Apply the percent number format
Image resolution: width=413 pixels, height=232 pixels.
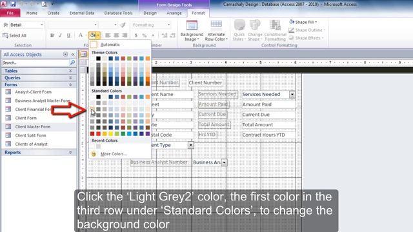pyautogui.click(x=145, y=35)
